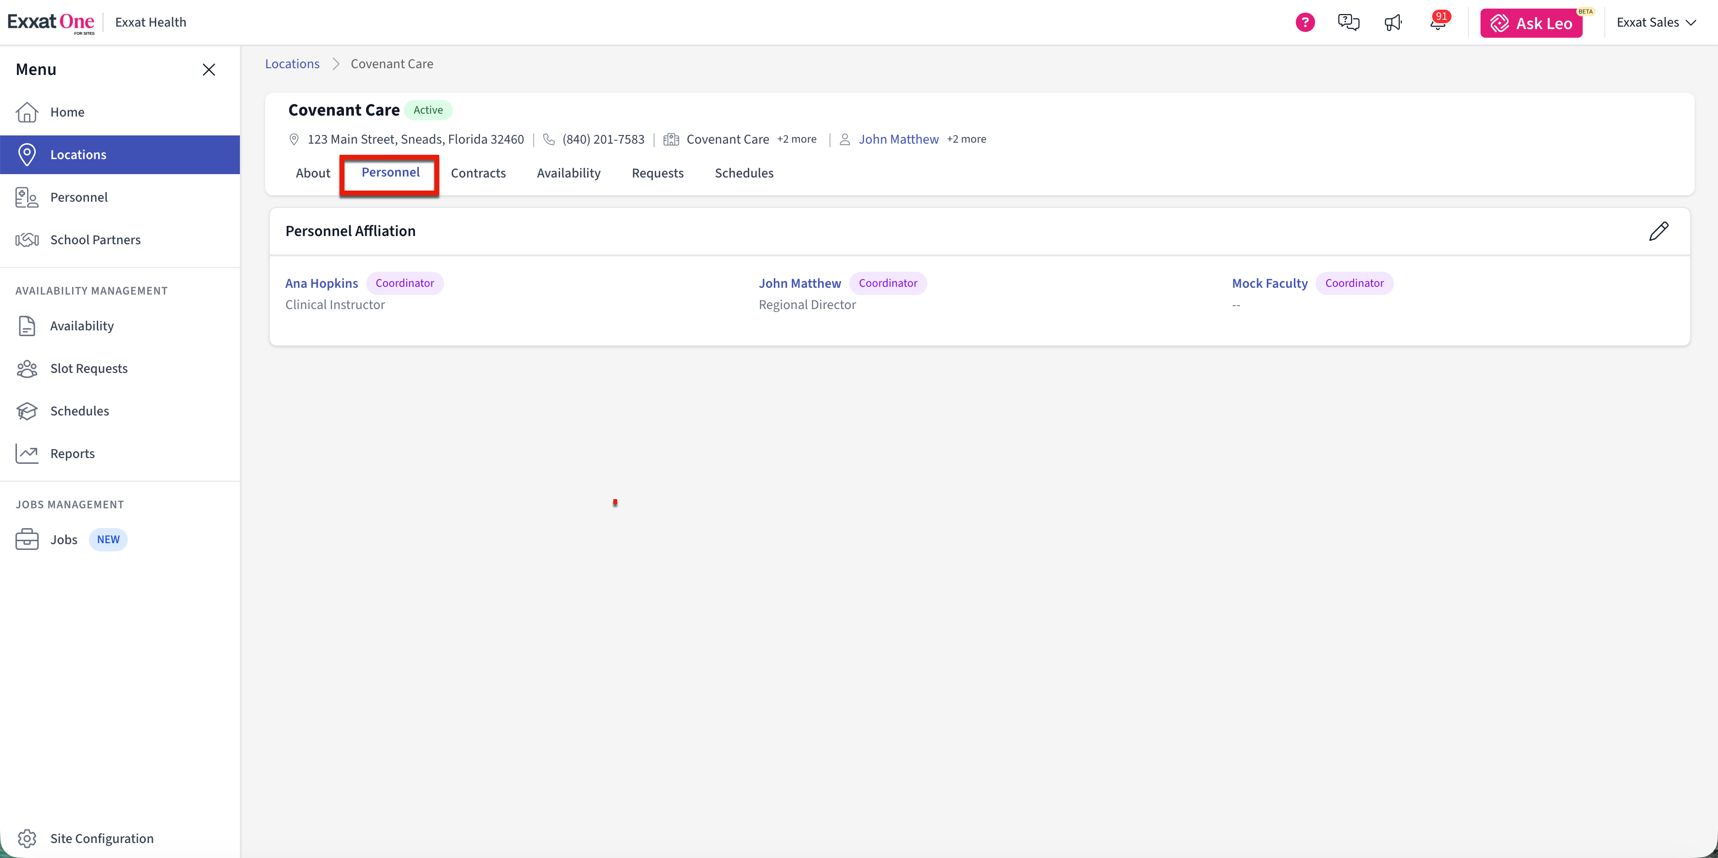Open the notifications bell with 91 badge
Viewport: 1718px width, 858px height.
click(1438, 21)
